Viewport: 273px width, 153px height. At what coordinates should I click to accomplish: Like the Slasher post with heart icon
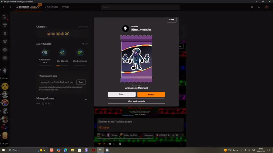pyautogui.click(x=99, y=144)
